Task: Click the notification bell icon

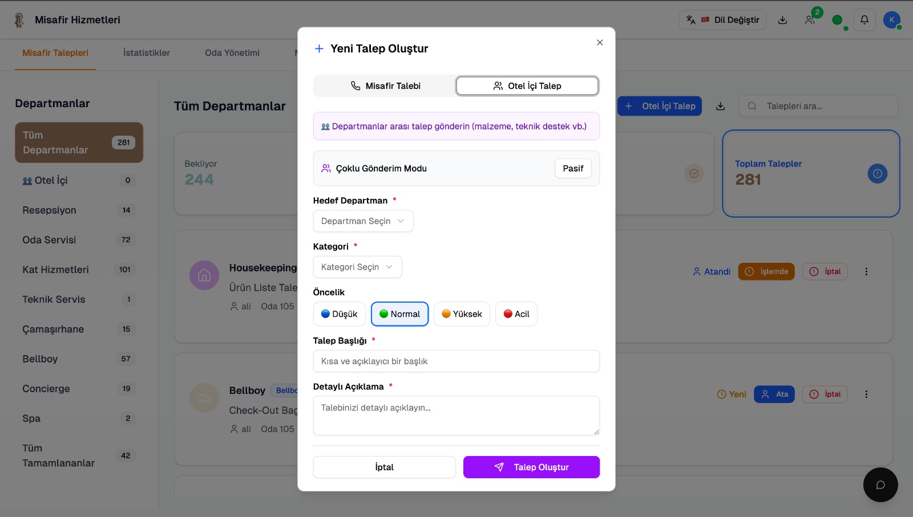Action: 864,20
